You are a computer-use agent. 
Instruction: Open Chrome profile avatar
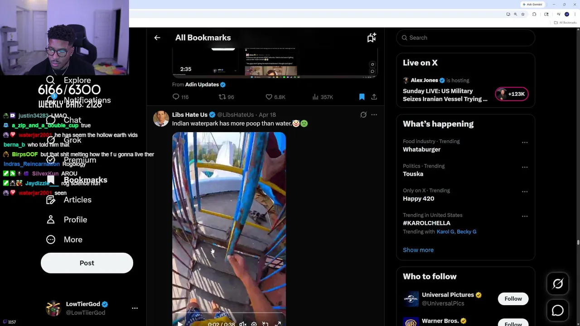[567, 14]
